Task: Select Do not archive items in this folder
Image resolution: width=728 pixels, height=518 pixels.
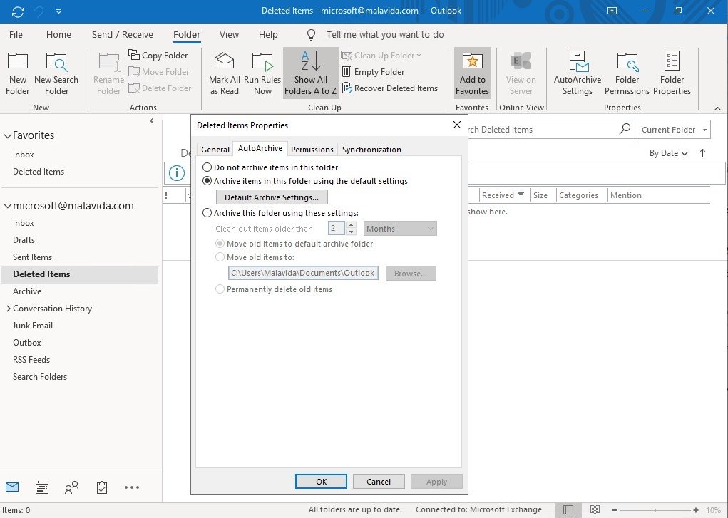Action: point(270,167)
